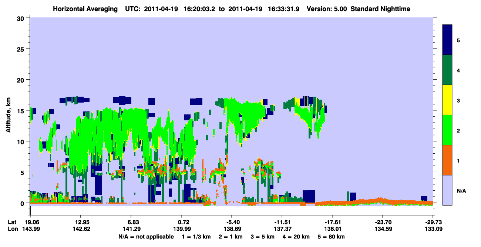Click the lavender N/A color bar segment
Screen dimensions: 481x247
[448, 190]
